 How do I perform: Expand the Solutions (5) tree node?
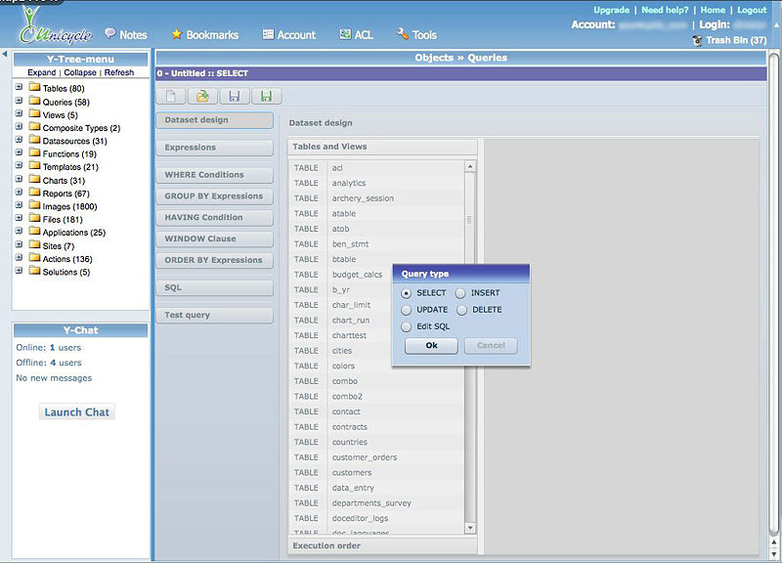(19, 272)
